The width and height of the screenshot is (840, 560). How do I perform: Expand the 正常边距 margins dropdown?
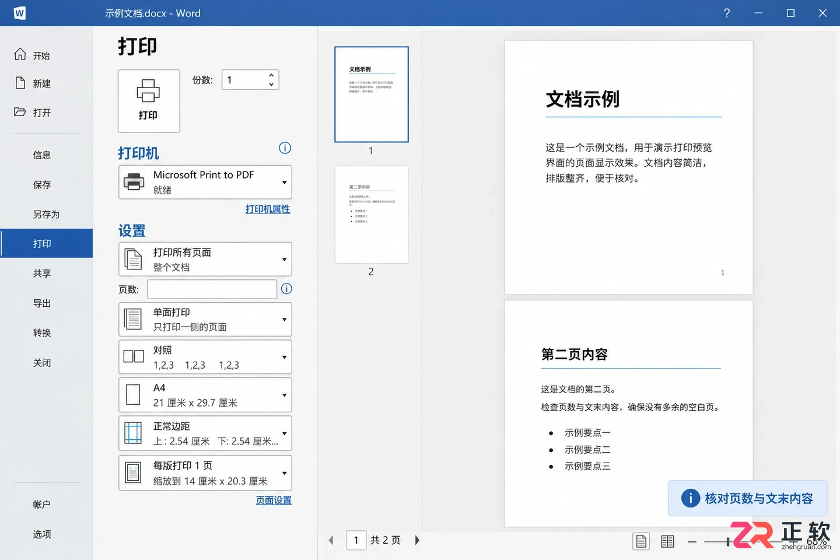point(205,433)
